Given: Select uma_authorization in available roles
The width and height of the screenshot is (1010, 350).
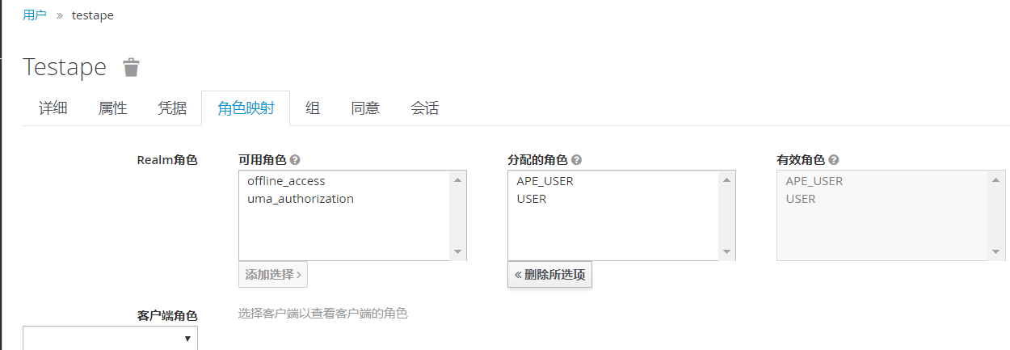Looking at the screenshot, I should [x=301, y=199].
